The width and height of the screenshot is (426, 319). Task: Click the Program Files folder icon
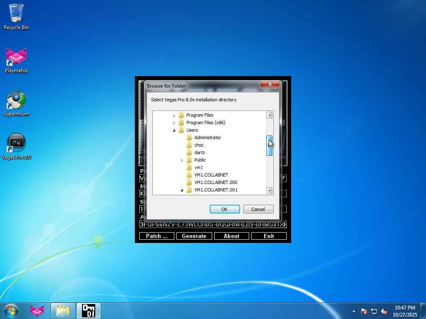pos(181,115)
